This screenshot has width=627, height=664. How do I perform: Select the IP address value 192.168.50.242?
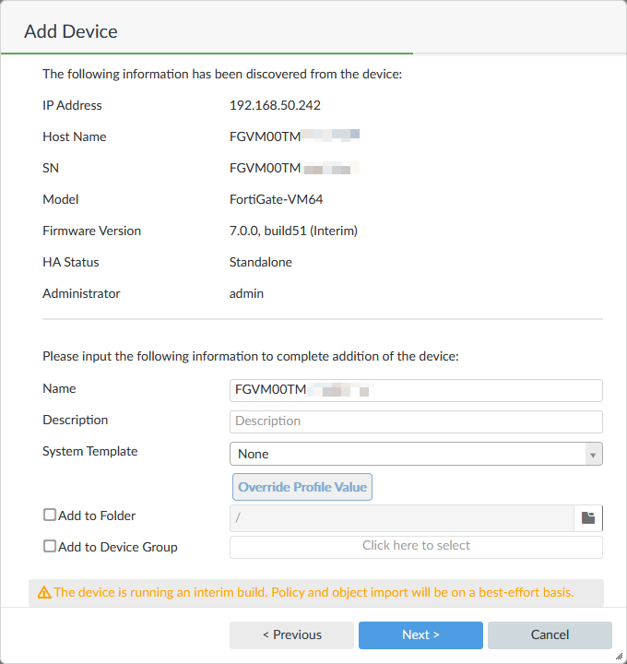coord(275,105)
